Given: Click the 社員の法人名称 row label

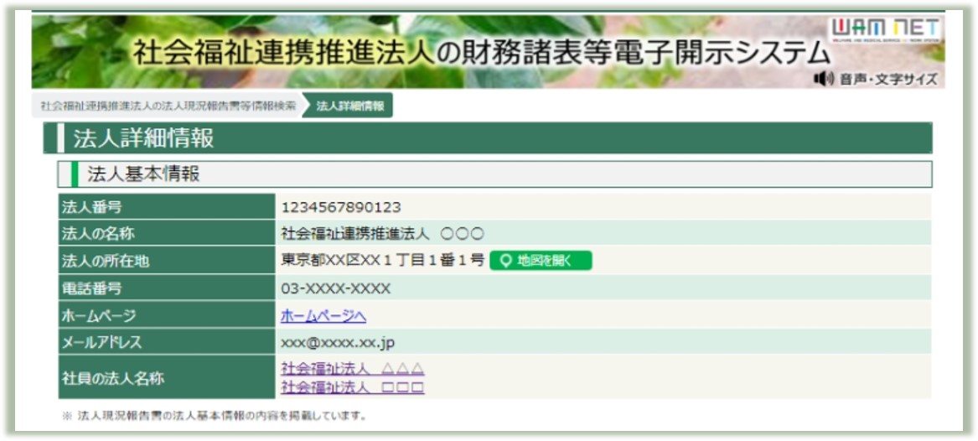Looking at the screenshot, I should (x=167, y=378).
